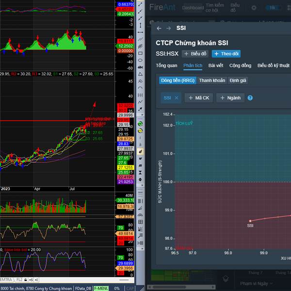Image resolution: width=291 pixels, height=291 pixels.
Task: Open the Tổng quan tab
Action: [166, 65]
